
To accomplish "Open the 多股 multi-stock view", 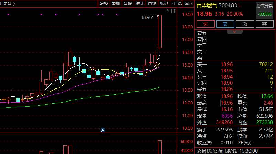I will [128, 4].
